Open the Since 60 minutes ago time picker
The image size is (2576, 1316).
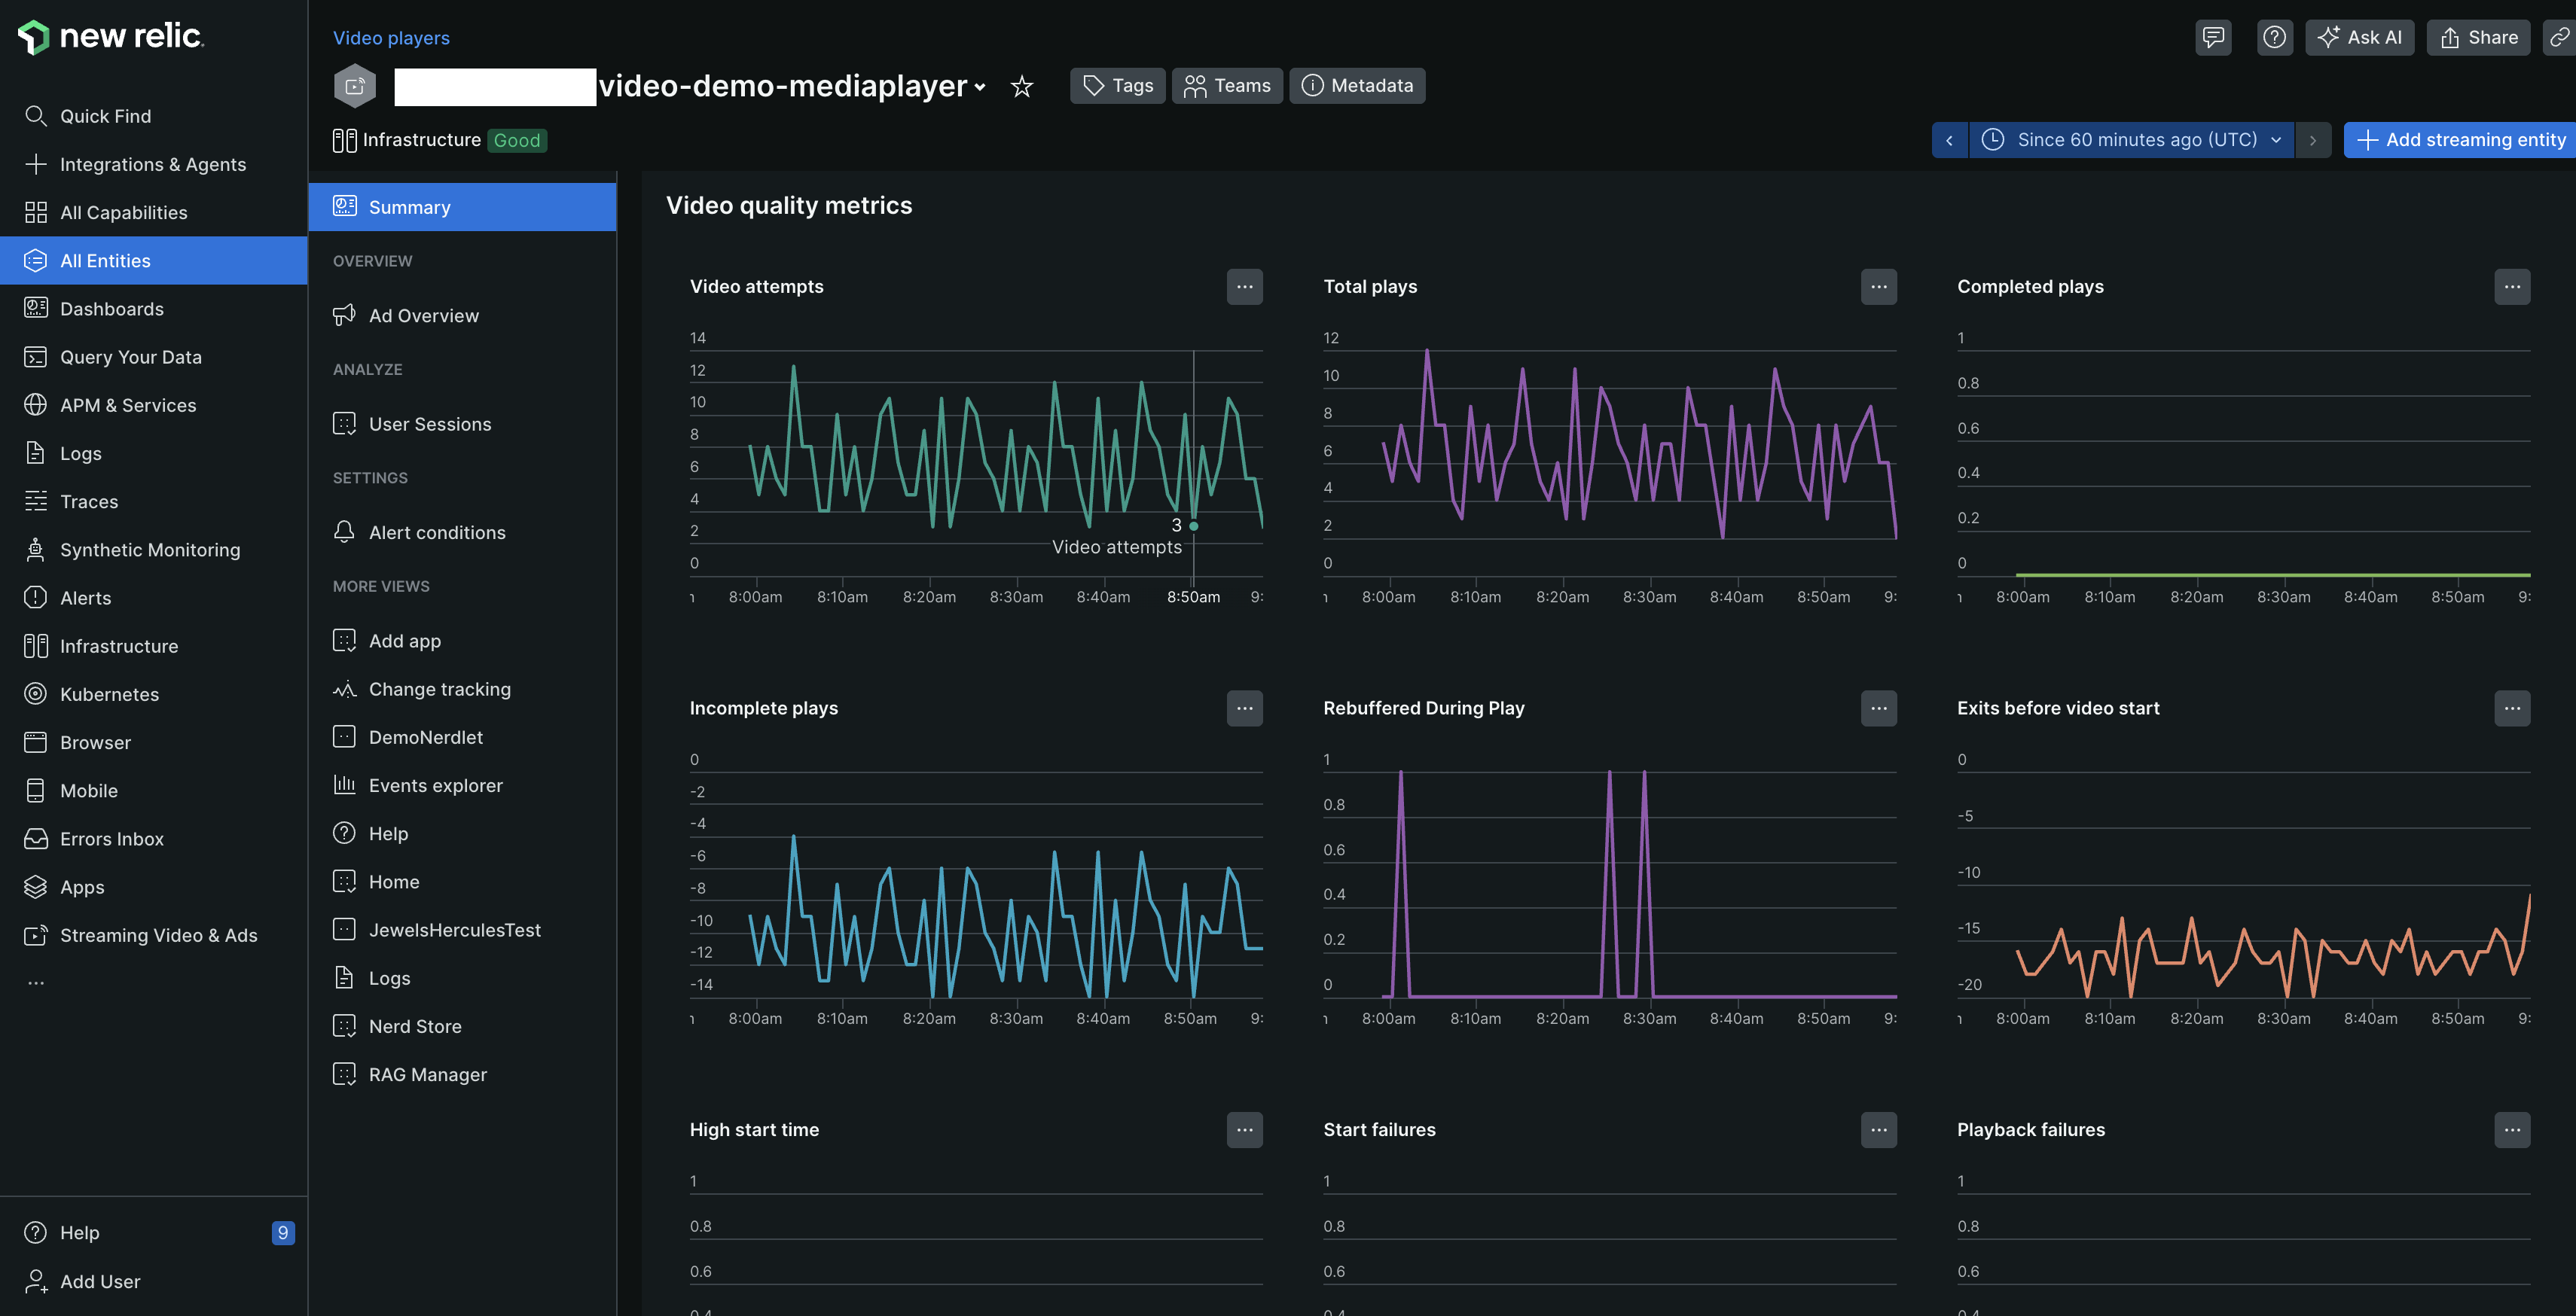click(x=2135, y=140)
